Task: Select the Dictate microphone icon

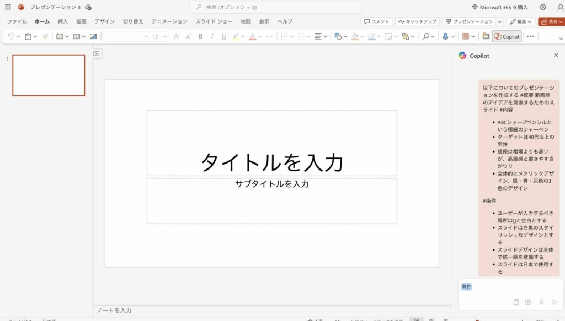Action: click(x=445, y=36)
